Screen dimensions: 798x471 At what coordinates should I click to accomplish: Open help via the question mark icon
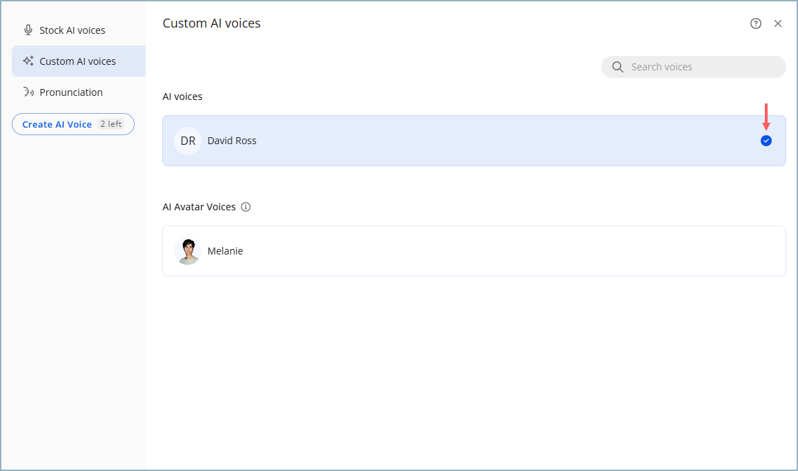(755, 23)
